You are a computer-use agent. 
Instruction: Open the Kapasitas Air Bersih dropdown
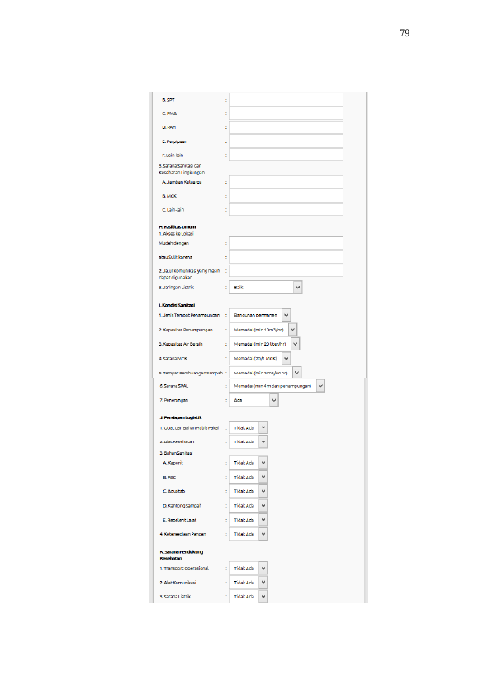pos(264,344)
